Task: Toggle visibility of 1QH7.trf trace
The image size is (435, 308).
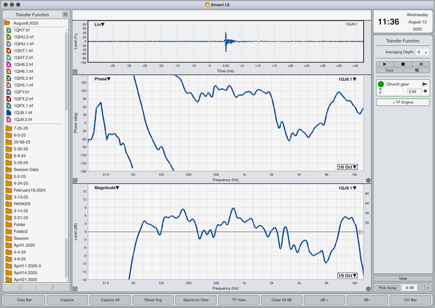Action: 8,30
